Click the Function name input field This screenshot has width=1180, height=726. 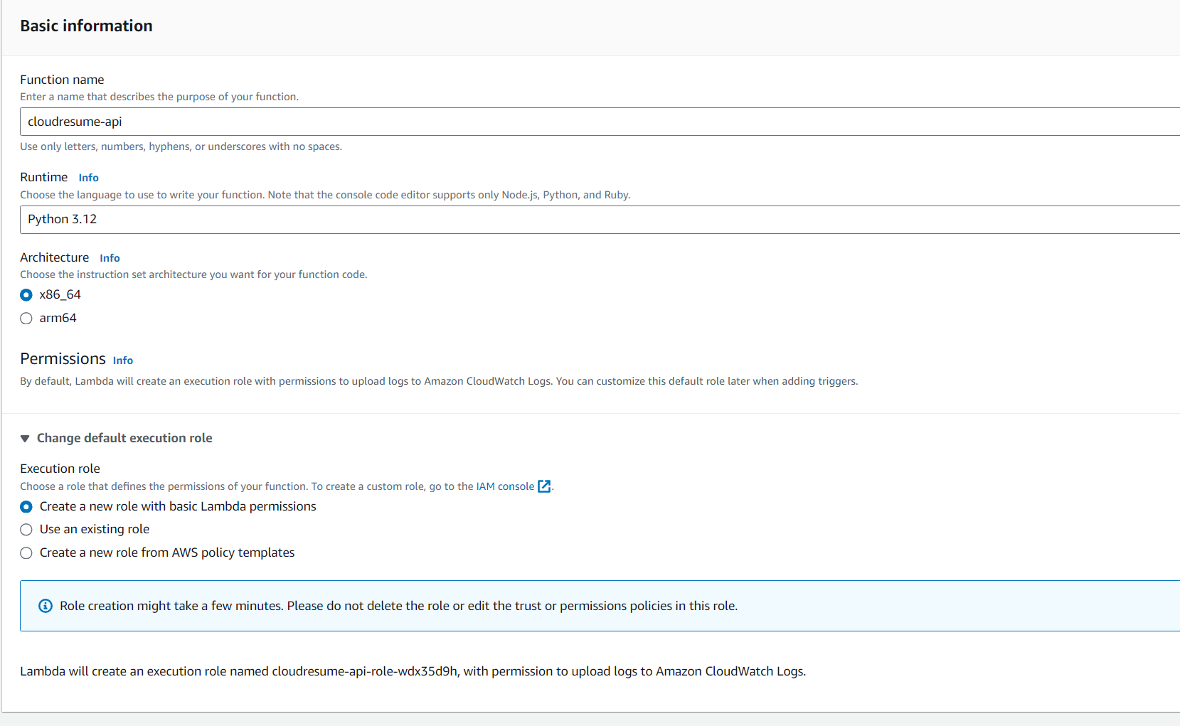pyautogui.click(x=600, y=122)
